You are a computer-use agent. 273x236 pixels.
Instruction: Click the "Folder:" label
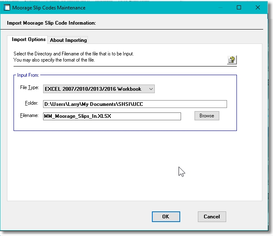tap(31, 104)
